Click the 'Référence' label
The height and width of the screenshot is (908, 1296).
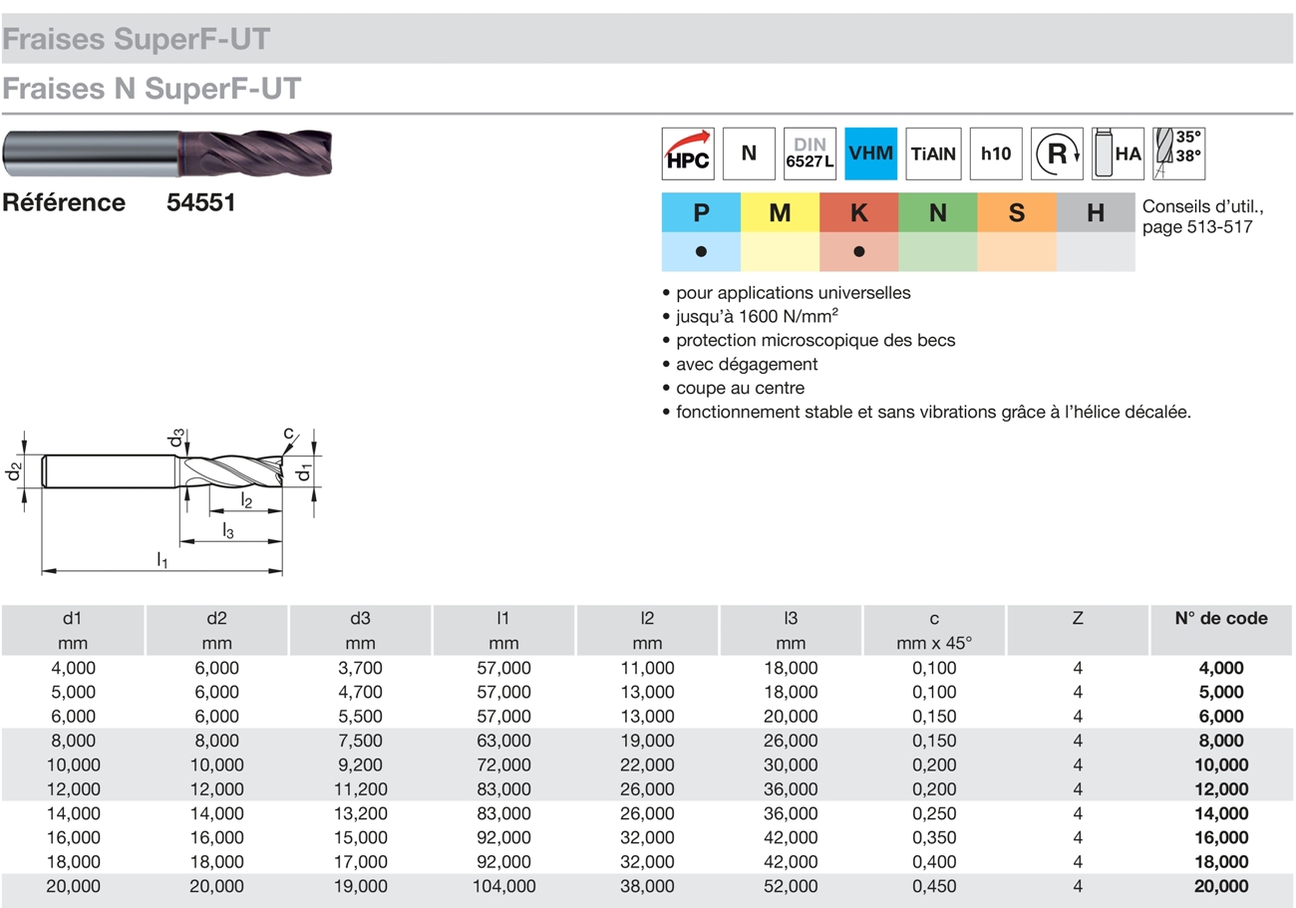(x=64, y=203)
